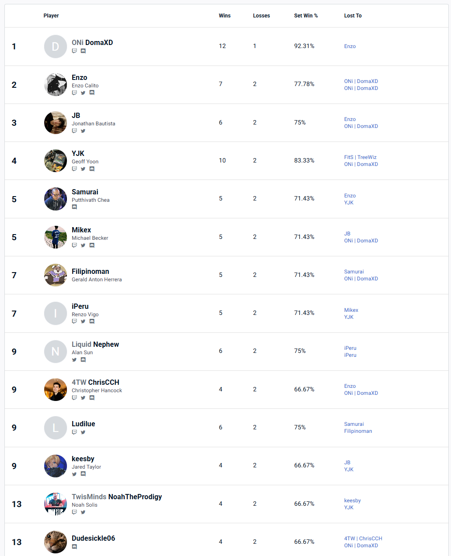Click Ludilue's Twitch icon
The height and width of the screenshot is (556, 451).
coord(74,432)
